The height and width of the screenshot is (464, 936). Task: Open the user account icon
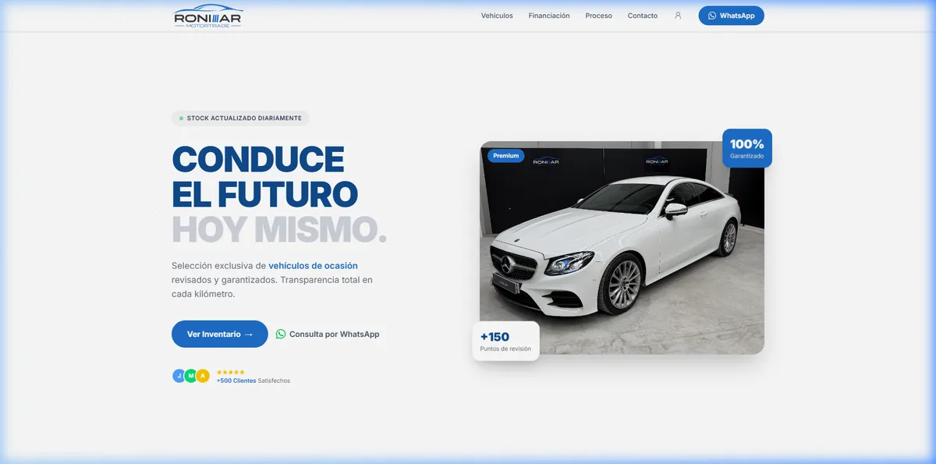point(678,16)
